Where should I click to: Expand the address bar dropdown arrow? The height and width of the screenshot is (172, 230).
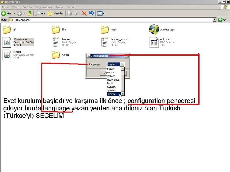coord(214,20)
